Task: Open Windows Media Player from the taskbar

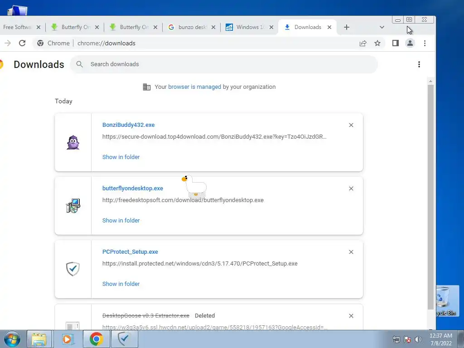Action: coord(68,339)
